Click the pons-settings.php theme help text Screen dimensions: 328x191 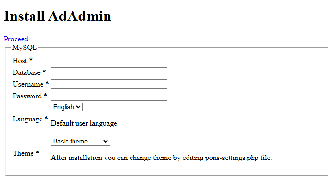pos(161,158)
